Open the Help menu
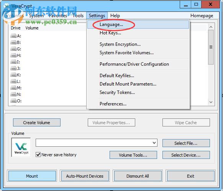This screenshot has width=223, height=191. pos(115,16)
